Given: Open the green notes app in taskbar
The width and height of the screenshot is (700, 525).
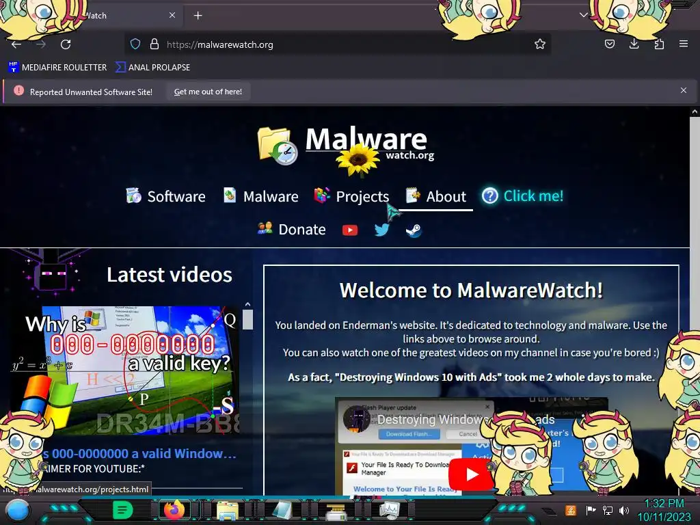Looking at the screenshot, I should 123,510.
